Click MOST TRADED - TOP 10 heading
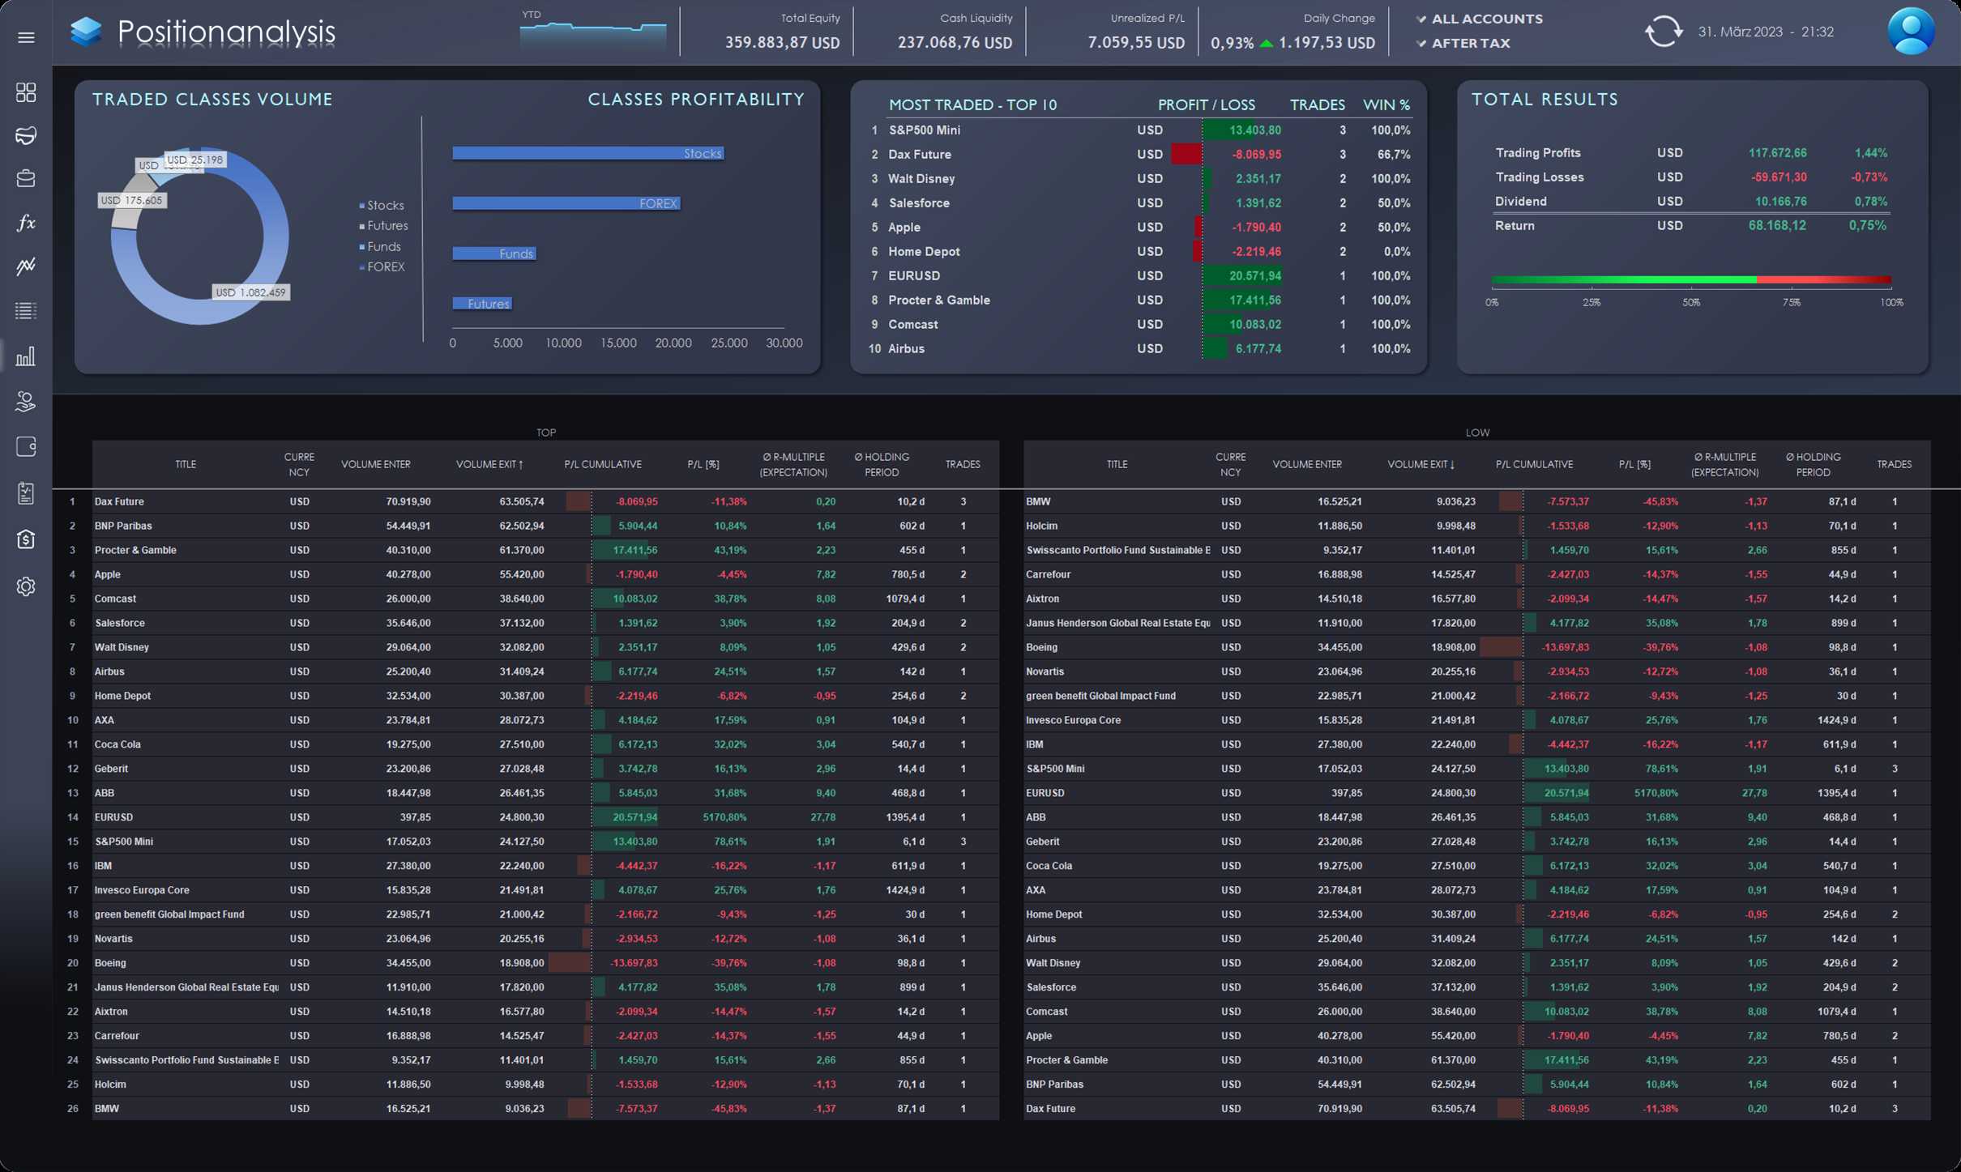The image size is (1961, 1172). click(x=972, y=104)
